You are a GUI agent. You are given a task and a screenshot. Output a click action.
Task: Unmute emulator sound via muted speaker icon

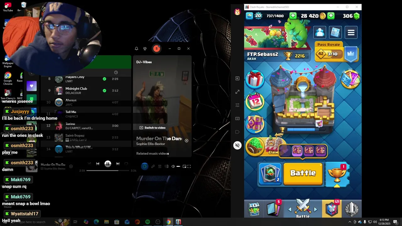(x=237, y=145)
